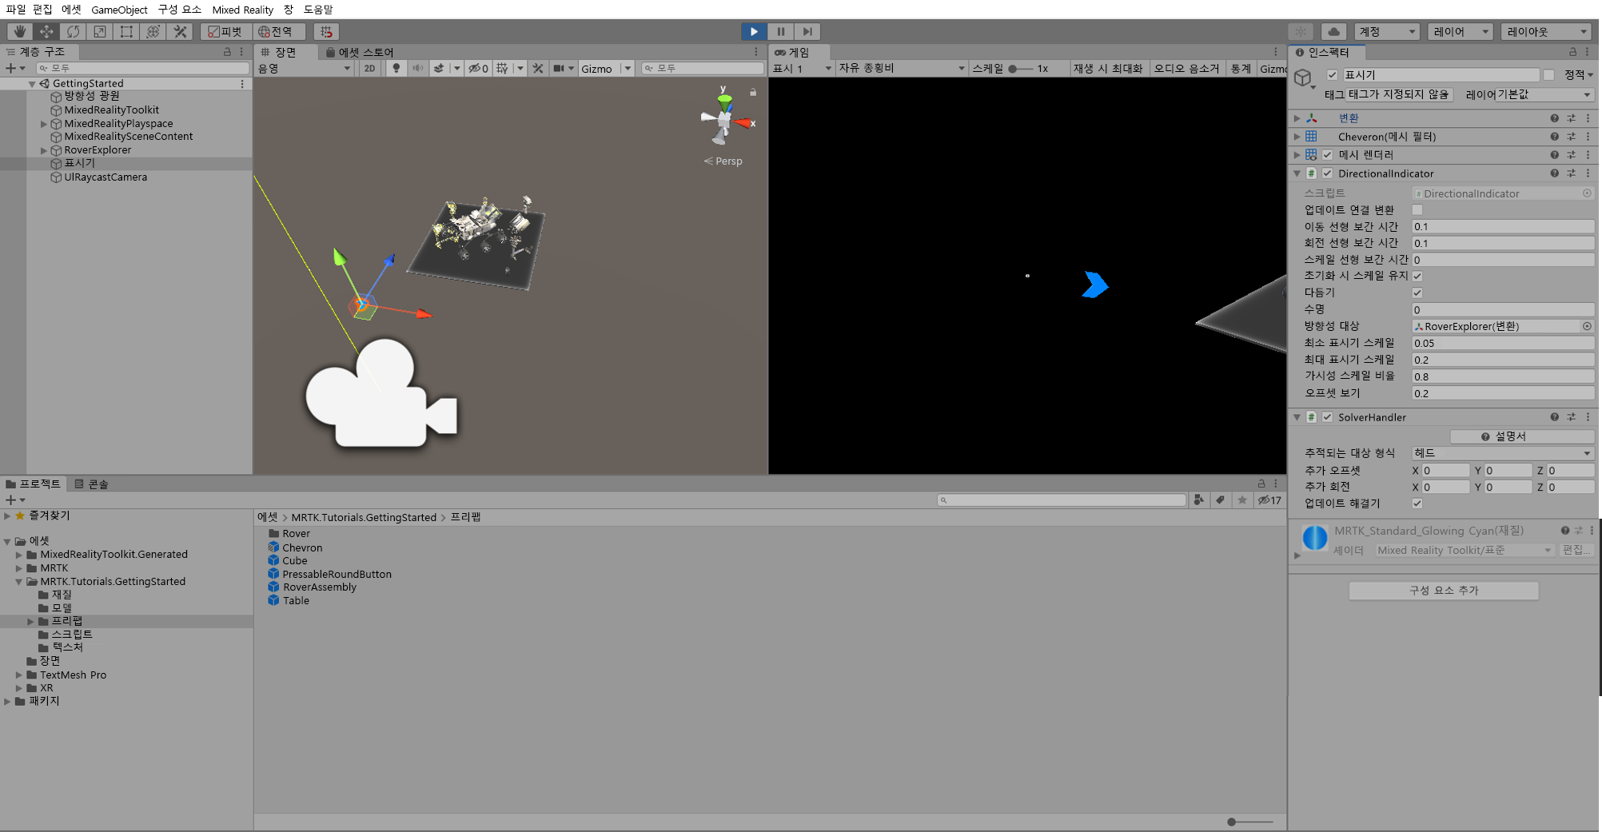Open cloud services icon
The height and width of the screenshot is (832, 1602).
pyautogui.click(x=1333, y=31)
